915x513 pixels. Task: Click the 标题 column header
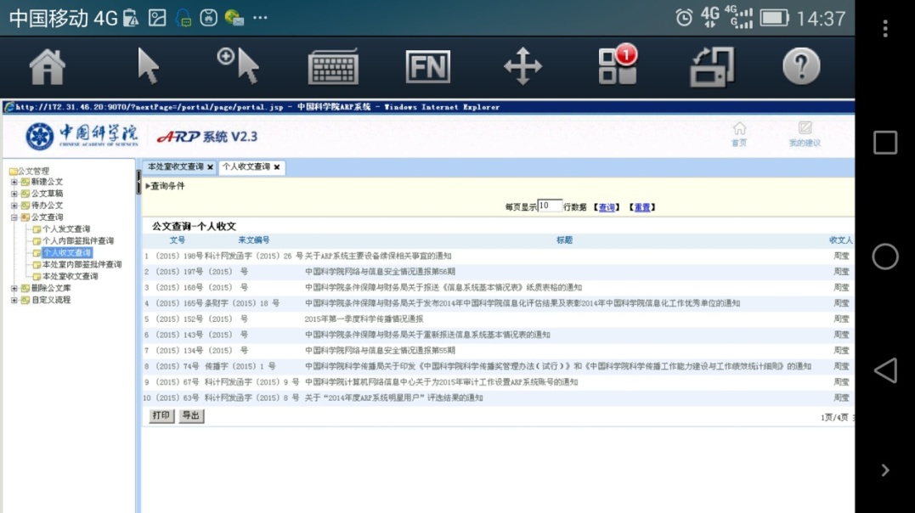(564, 240)
